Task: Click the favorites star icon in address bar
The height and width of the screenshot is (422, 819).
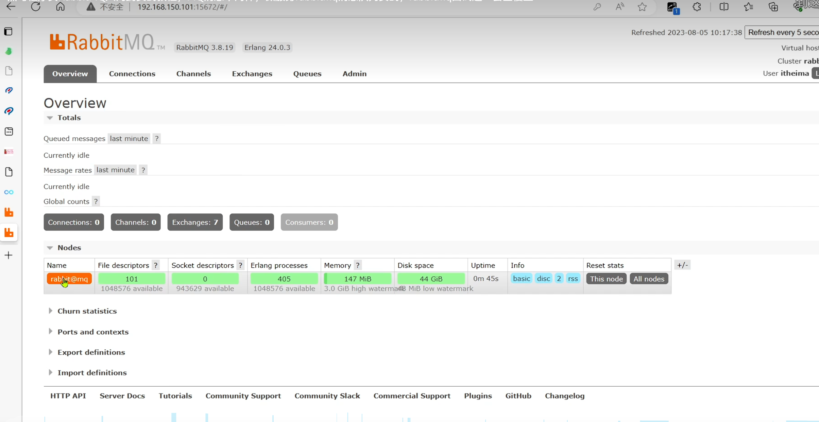Action: click(x=642, y=7)
